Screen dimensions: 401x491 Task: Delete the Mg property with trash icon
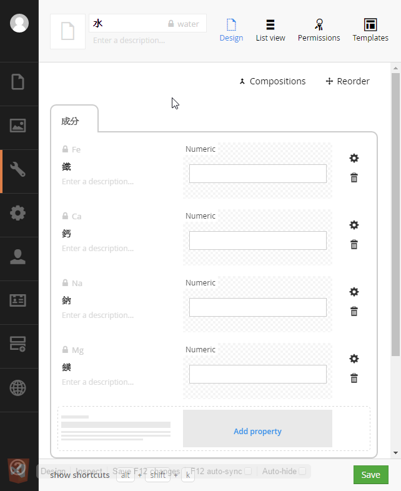pyautogui.click(x=354, y=378)
